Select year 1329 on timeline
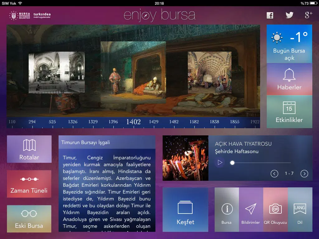Viewport: 319px width, 239px height. [x=93, y=122]
